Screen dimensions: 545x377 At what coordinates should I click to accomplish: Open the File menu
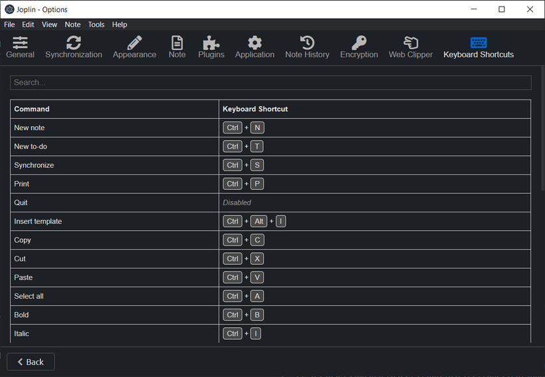pyautogui.click(x=9, y=25)
